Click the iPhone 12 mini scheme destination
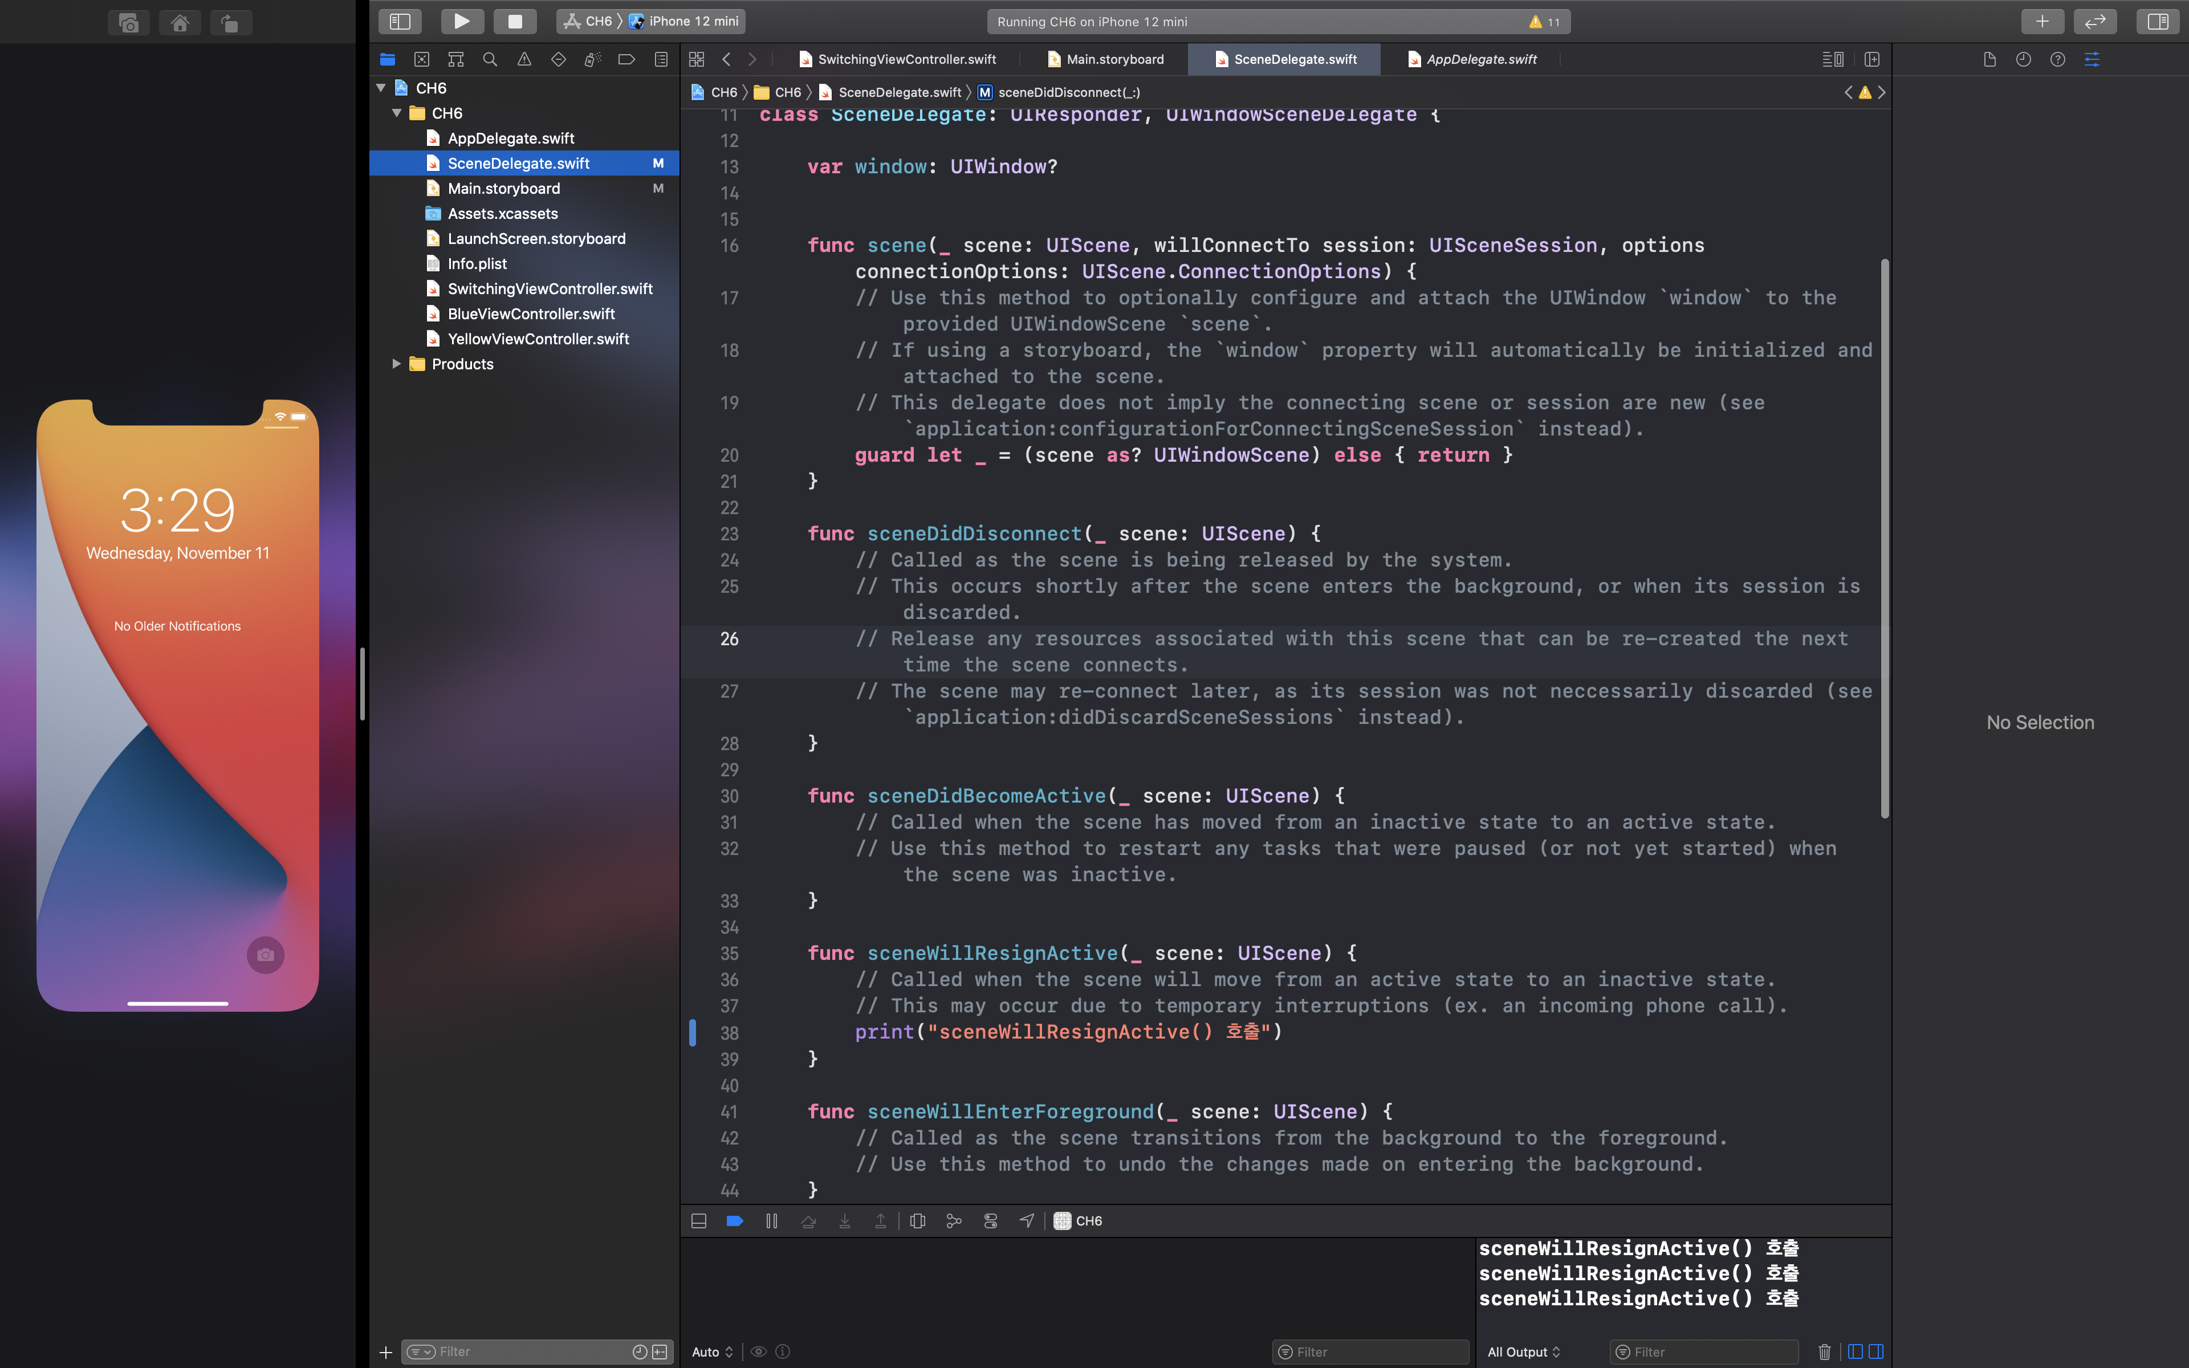2189x1368 pixels. coord(693,21)
